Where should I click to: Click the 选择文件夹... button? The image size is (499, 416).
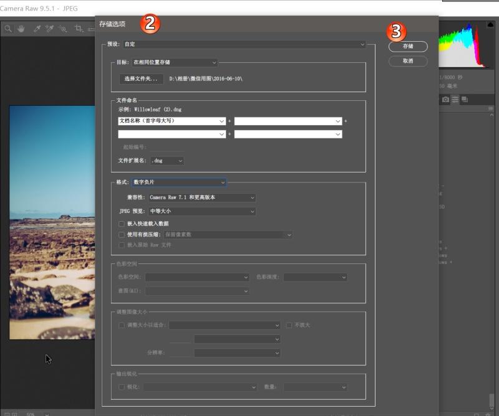pyautogui.click(x=142, y=79)
